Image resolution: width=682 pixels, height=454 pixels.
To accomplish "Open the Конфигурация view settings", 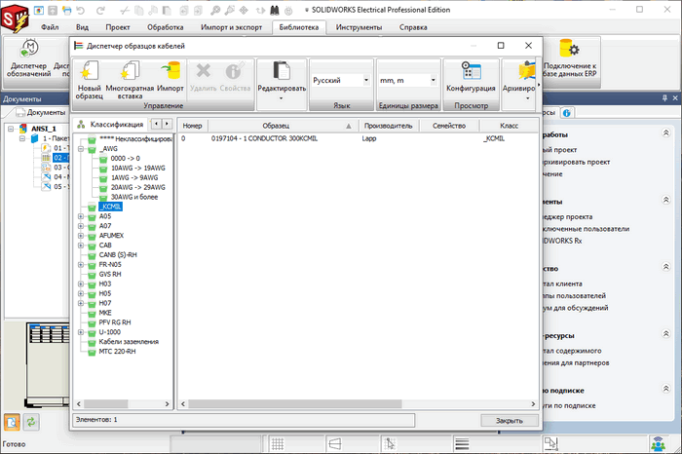I will pos(471,71).
